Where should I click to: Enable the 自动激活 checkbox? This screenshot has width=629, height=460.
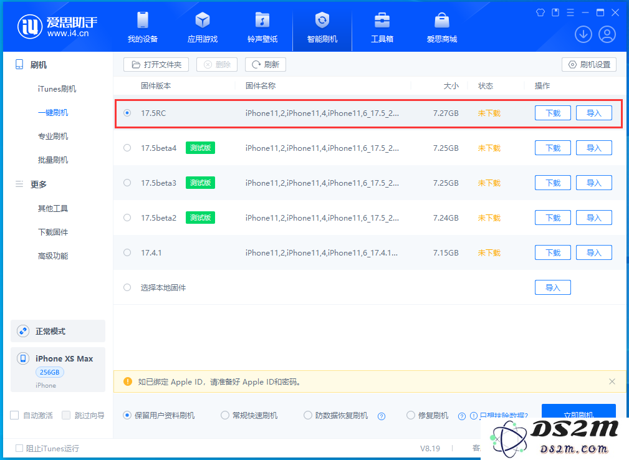pos(14,416)
